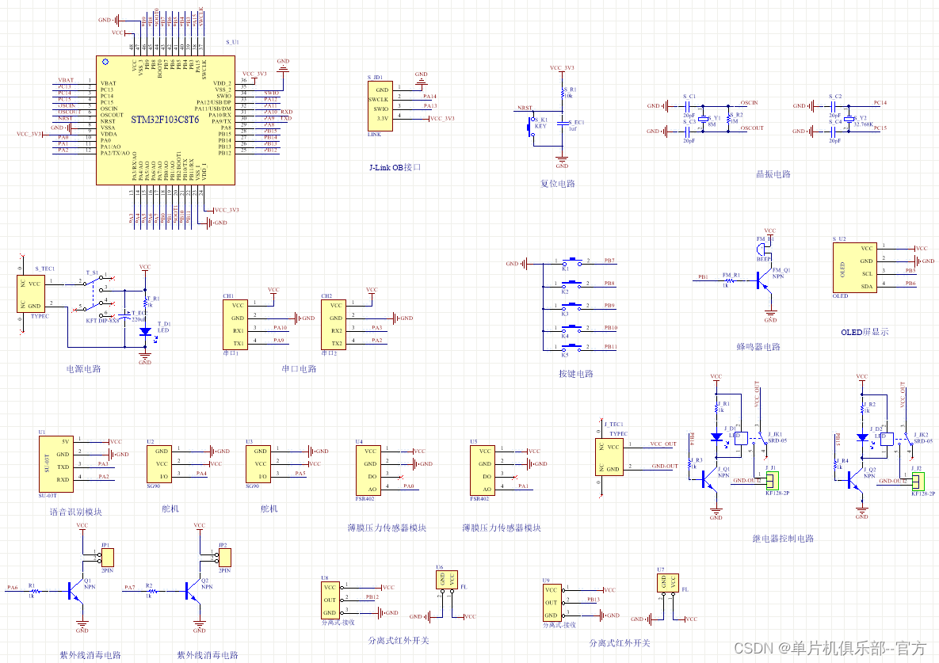Click the U9 infrared receiver block
The width and height of the screenshot is (939, 663).
[551, 603]
